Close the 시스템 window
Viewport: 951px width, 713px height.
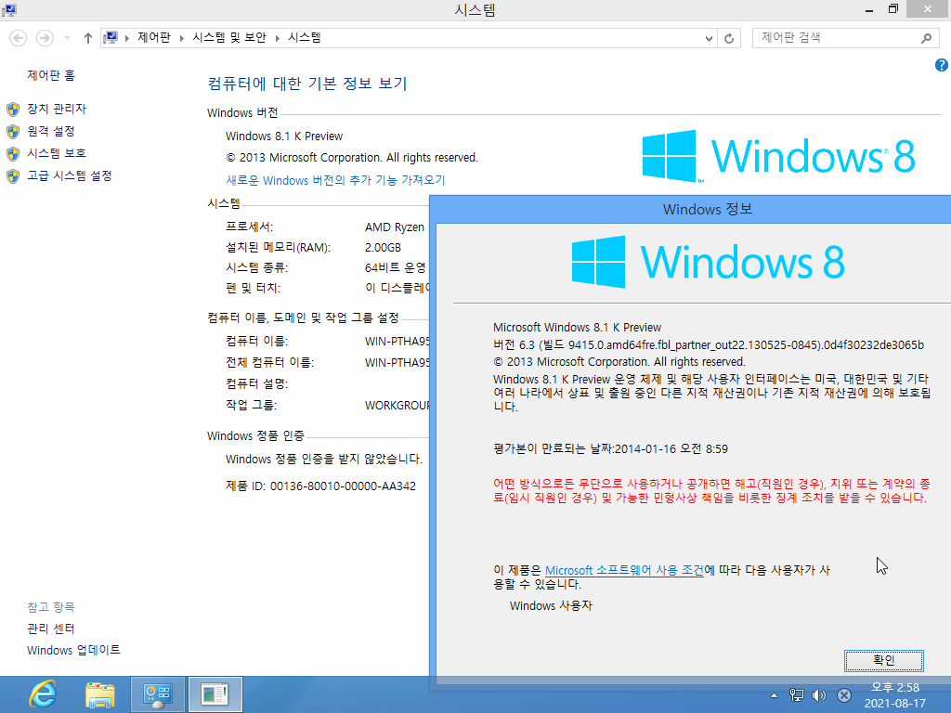(x=928, y=9)
